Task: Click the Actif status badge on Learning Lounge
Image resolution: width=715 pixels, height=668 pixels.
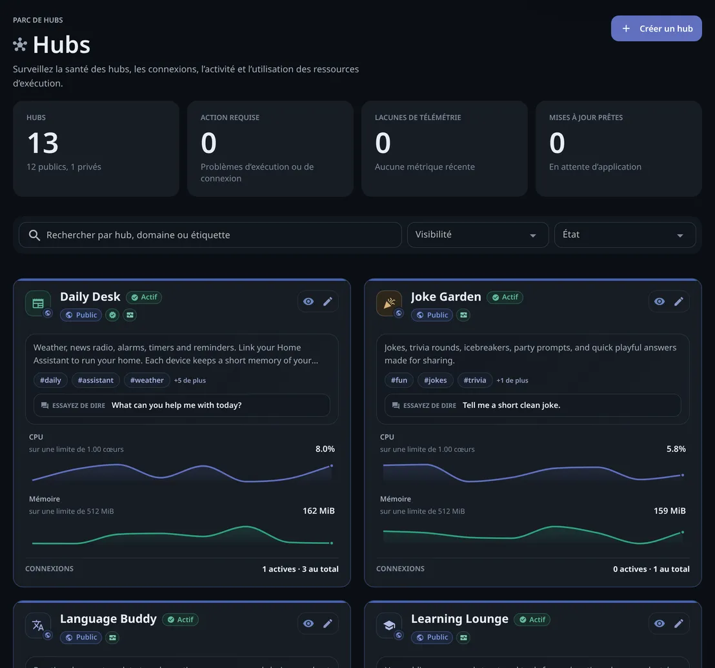Action: [x=532, y=620]
